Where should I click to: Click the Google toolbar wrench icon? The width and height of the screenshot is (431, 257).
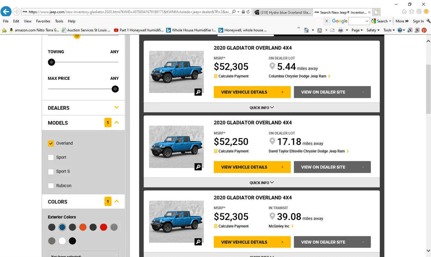click(x=428, y=21)
